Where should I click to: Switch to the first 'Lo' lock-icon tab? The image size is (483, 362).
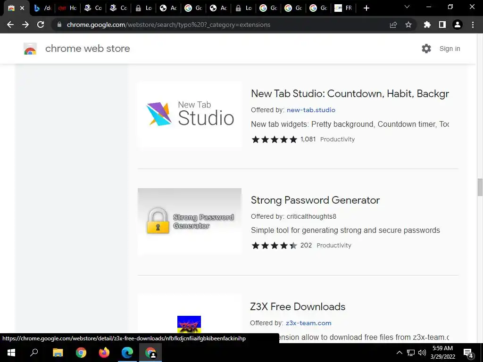(x=144, y=8)
